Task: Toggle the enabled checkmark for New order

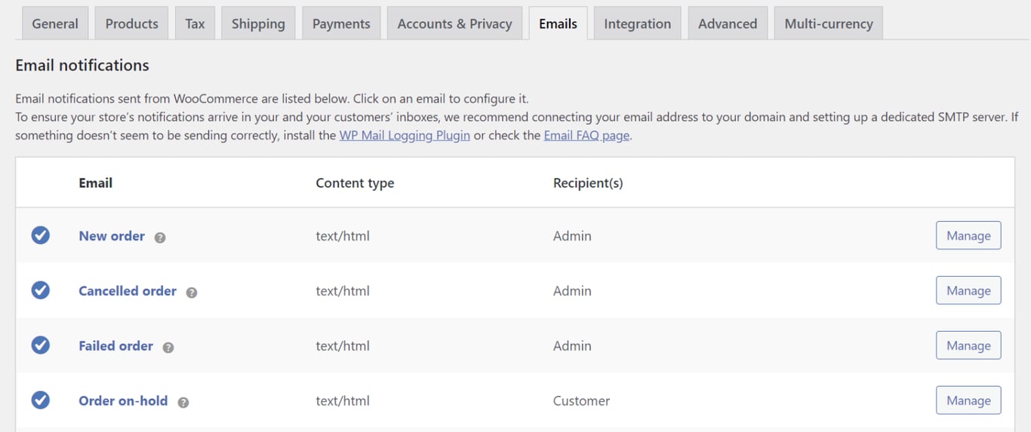Action: point(41,235)
